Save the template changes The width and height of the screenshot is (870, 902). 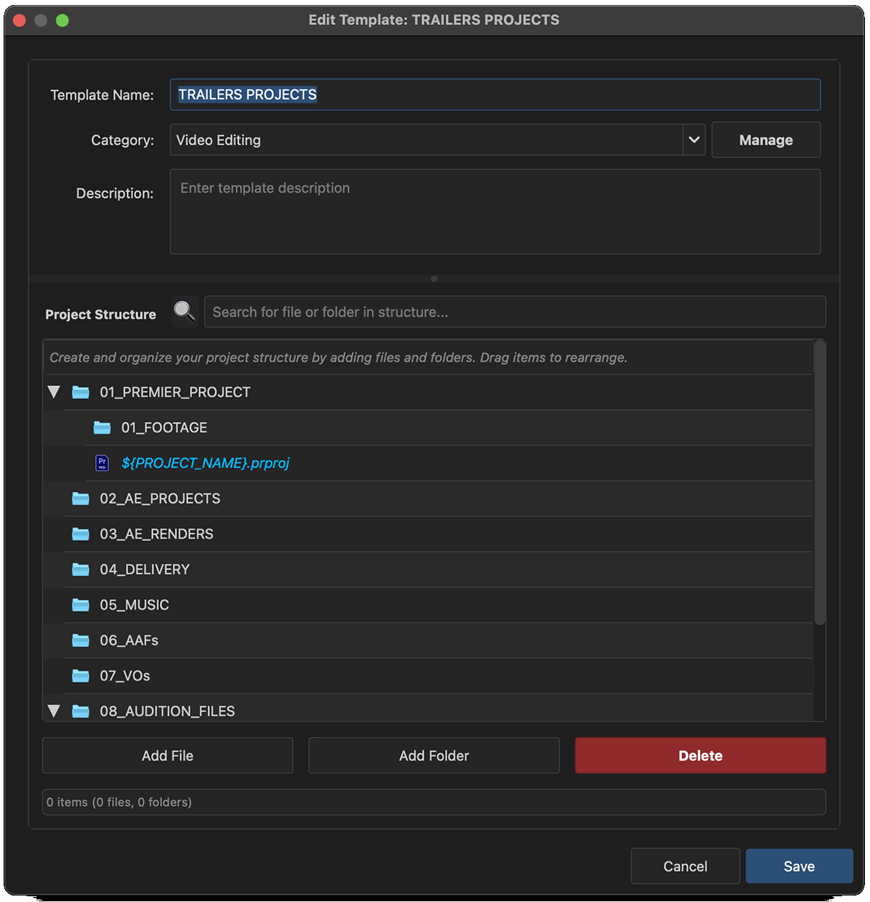799,865
